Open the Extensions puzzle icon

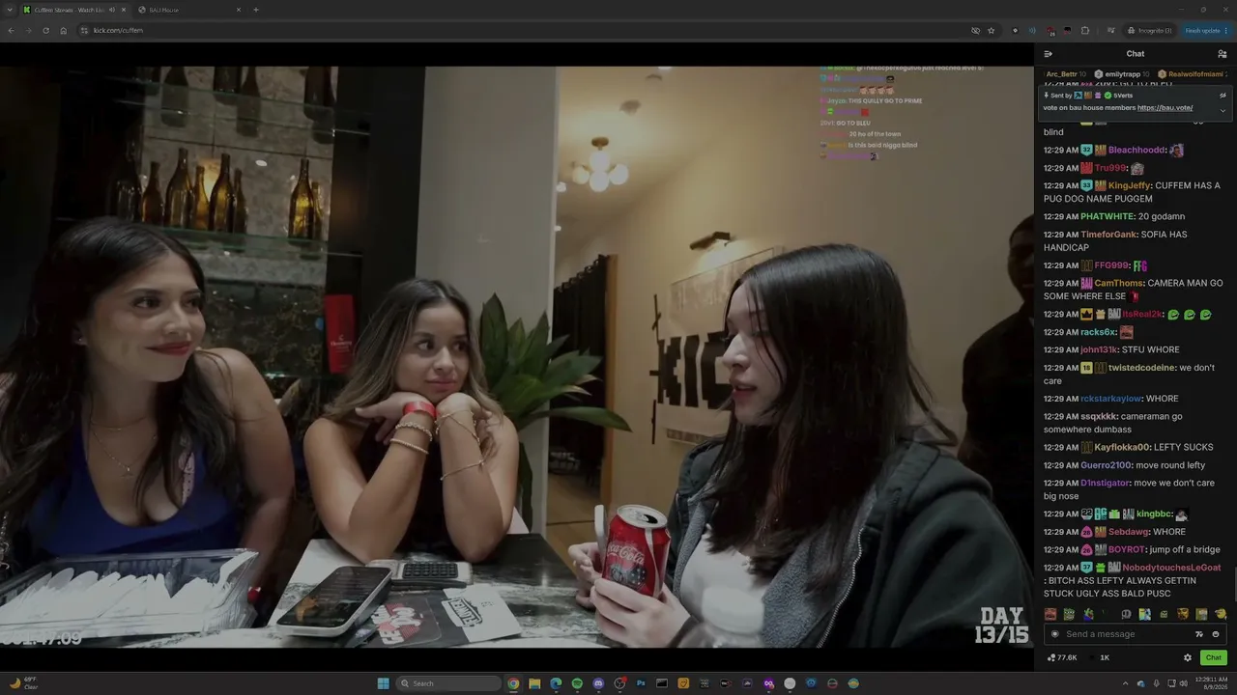point(1085,30)
